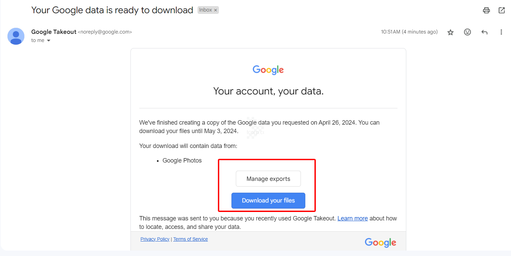Image resolution: width=511 pixels, height=256 pixels.
Task: Remove the Inbox label with its X
Action: tap(216, 10)
